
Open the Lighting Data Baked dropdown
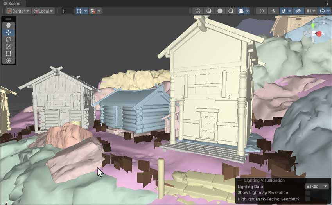(x=317, y=187)
